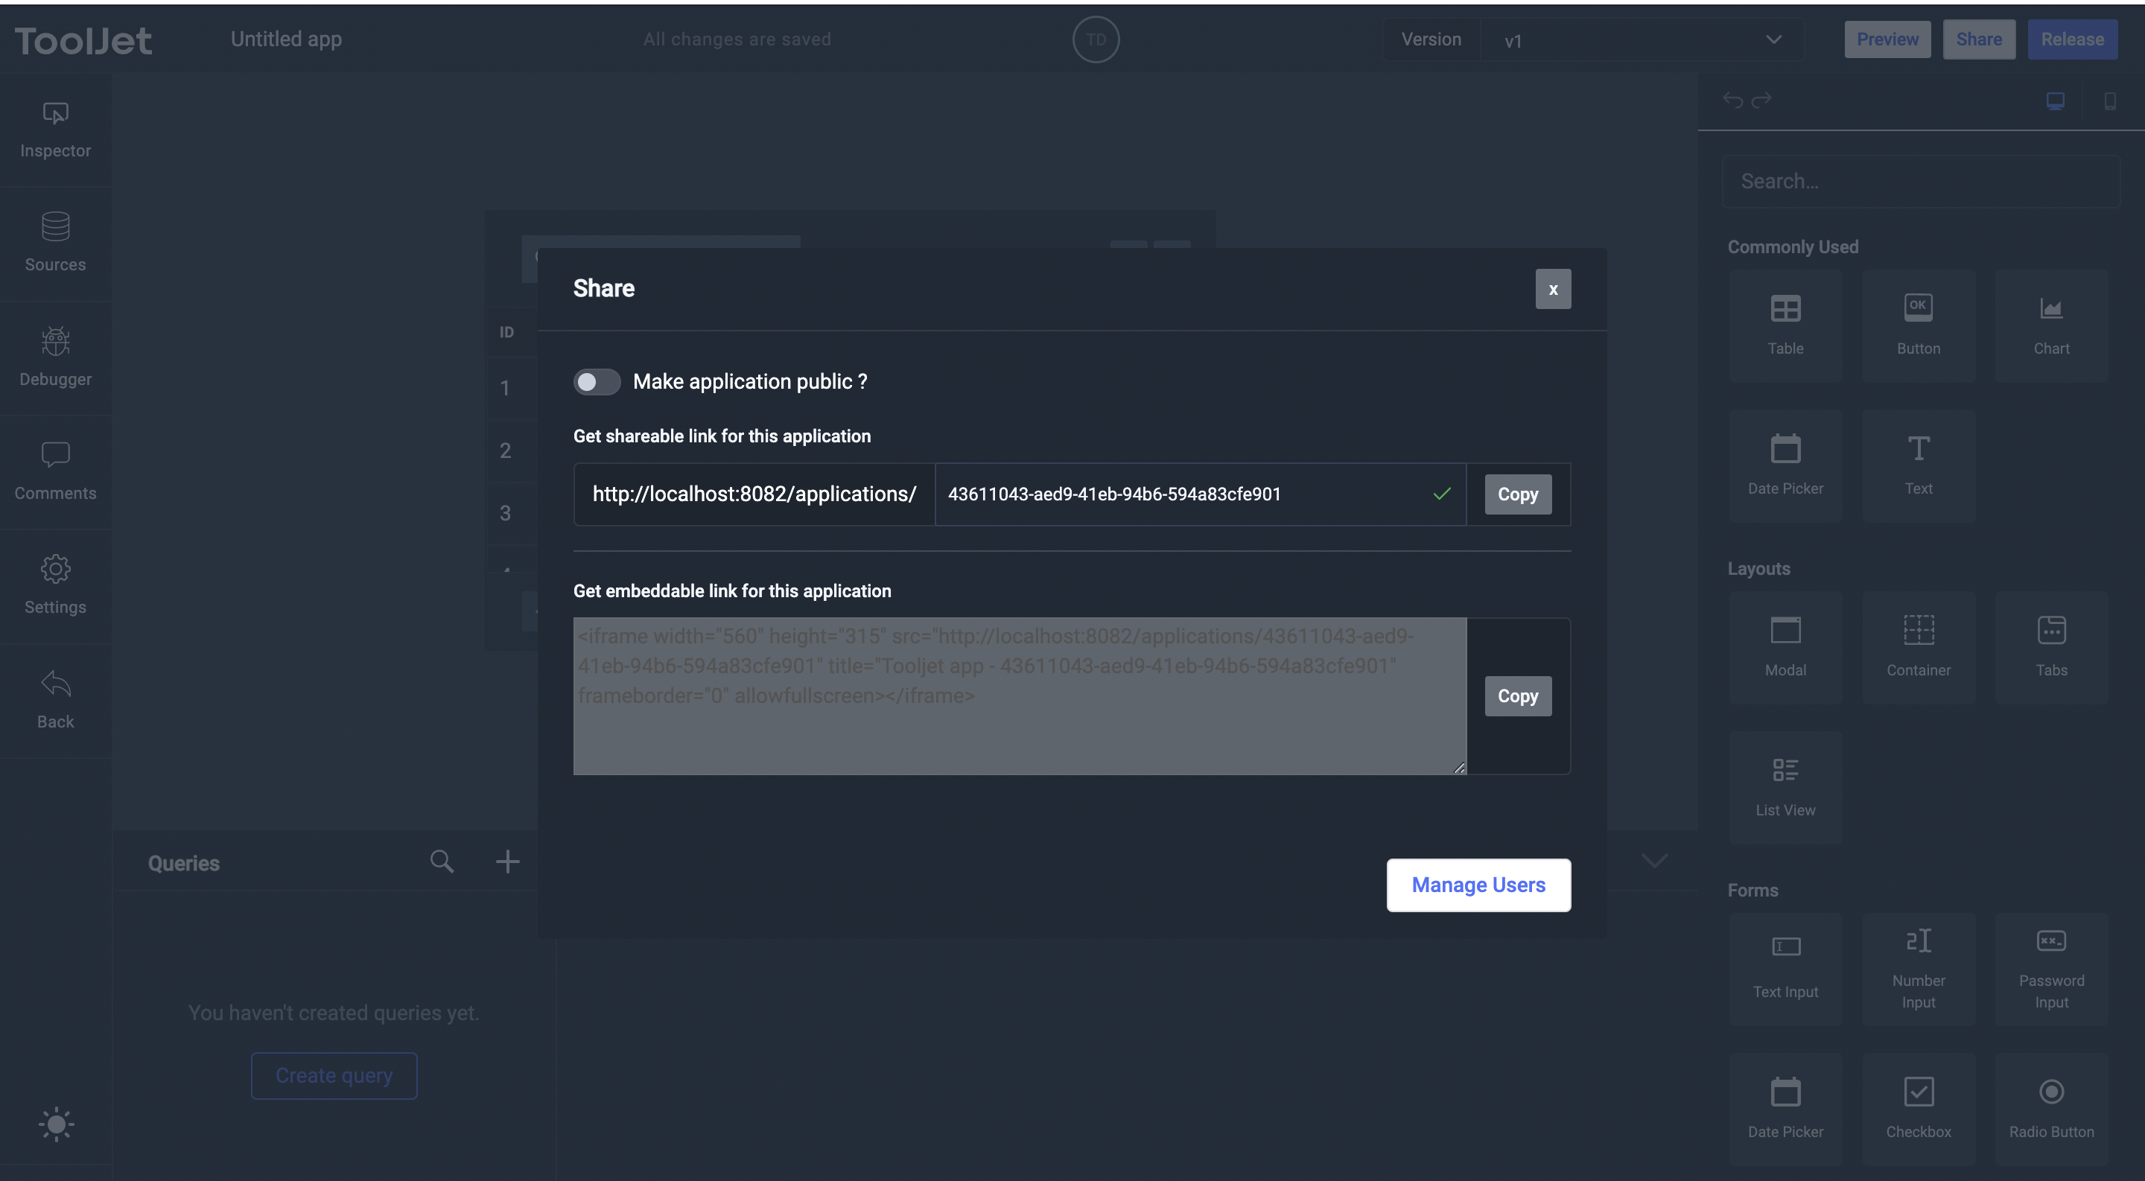Switch to mobile layout view
Screen dimensions: 2145x1181
(2111, 100)
